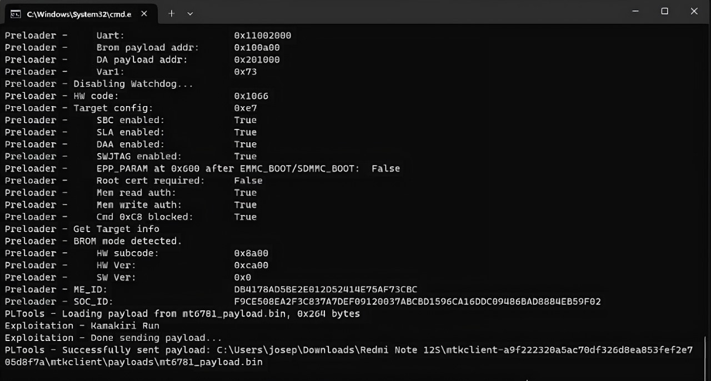
Task: Maximize the terminal window
Action: [x=664, y=11]
